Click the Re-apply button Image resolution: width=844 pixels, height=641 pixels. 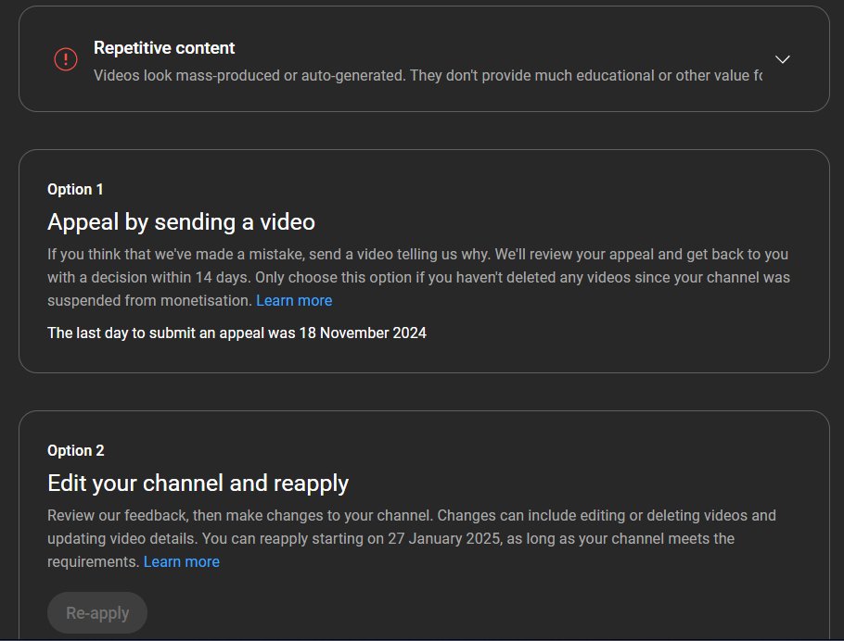click(97, 613)
